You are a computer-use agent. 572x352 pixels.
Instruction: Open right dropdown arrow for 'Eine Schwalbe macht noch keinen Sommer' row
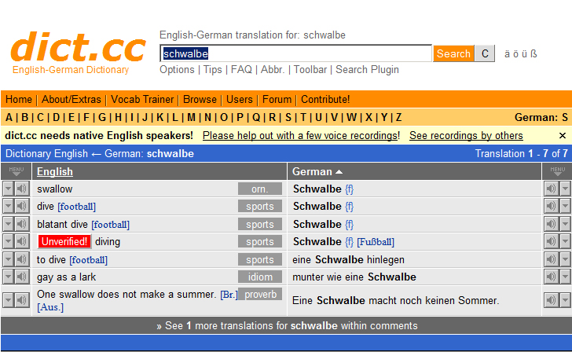pyautogui.click(x=565, y=300)
